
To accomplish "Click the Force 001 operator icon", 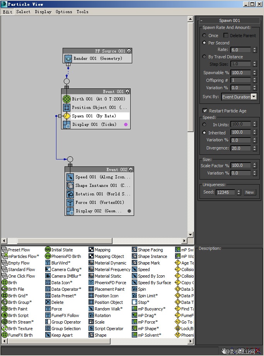I will tap(70, 203).
